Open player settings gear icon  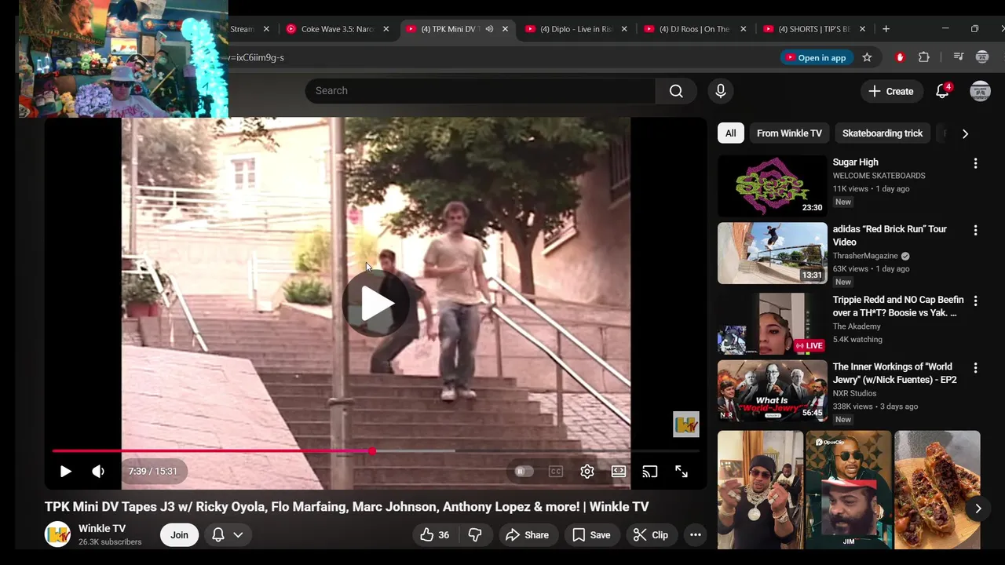pos(587,472)
